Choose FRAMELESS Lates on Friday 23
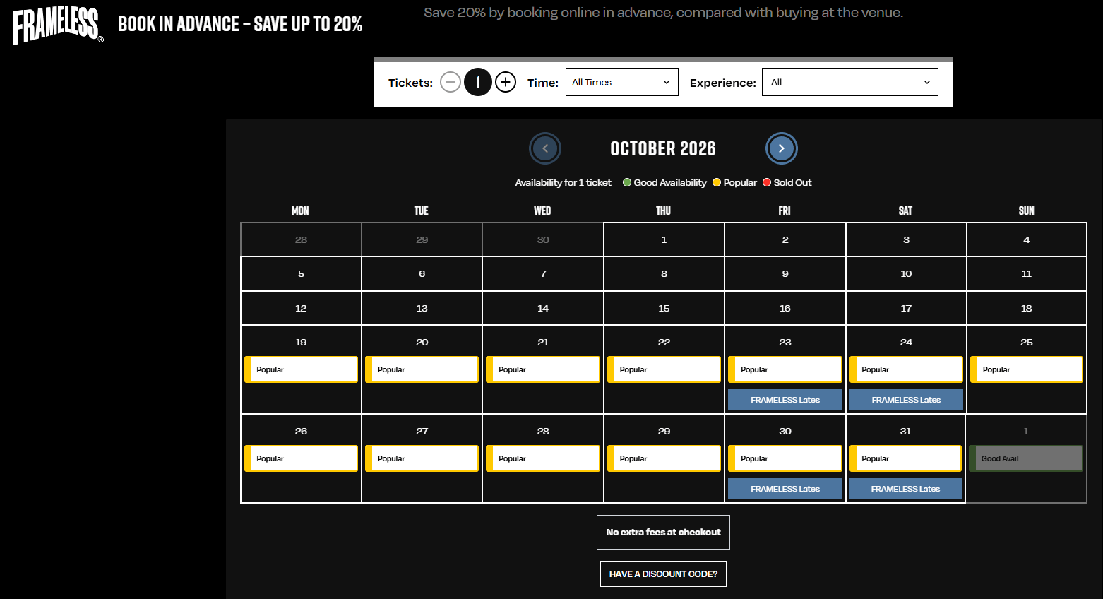This screenshot has width=1103, height=599. tap(785, 400)
